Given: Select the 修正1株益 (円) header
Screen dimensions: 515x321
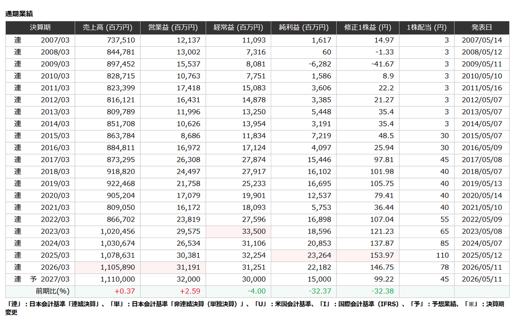Looking at the screenshot, I should tap(368, 28).
